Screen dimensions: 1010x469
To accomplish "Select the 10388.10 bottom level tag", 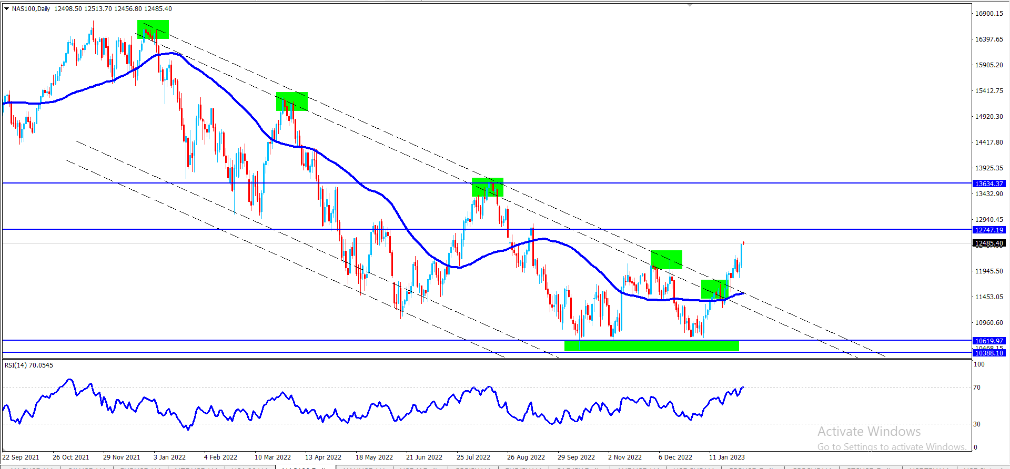I will click(x=989, y=353).
